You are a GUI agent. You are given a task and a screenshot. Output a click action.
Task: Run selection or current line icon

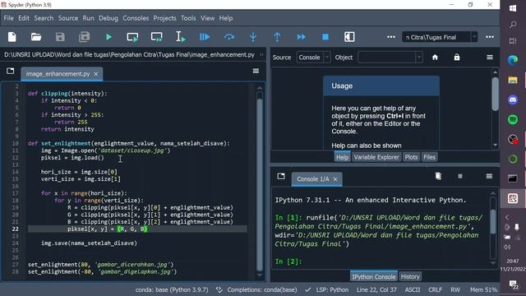pyautogui.click(x=181, y=37)
